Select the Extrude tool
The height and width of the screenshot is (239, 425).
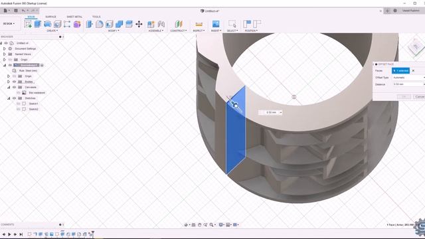tap(38, 24)
